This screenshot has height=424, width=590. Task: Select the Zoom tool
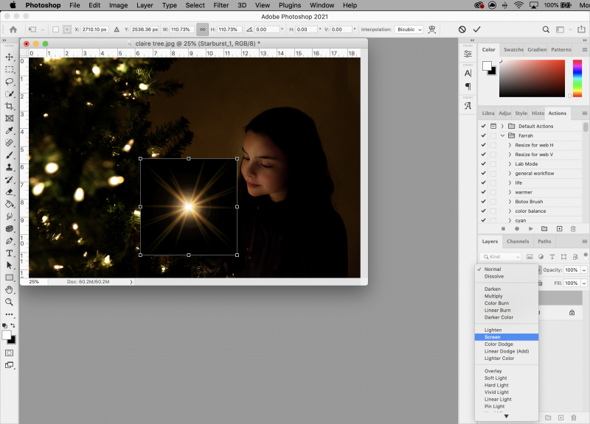(x=9, y=302)
